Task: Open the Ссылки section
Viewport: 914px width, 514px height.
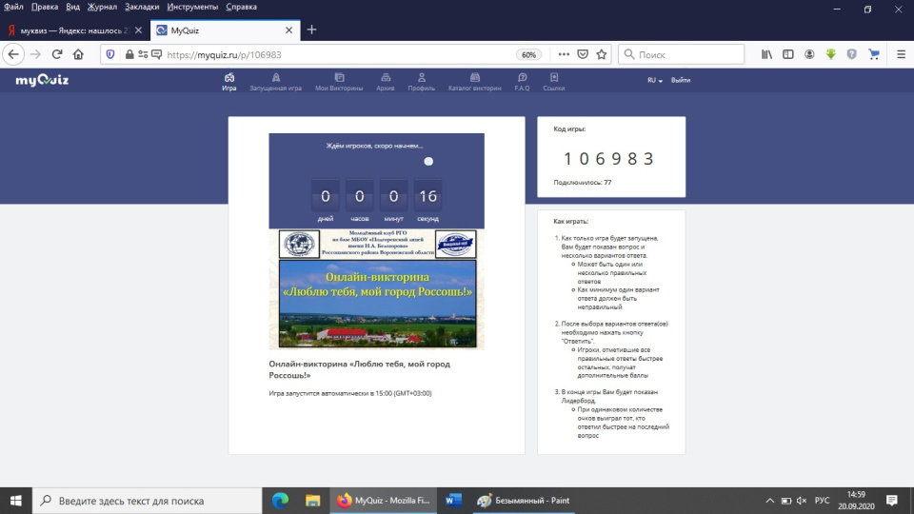Action: pyautogui.click(x=554, y=81)
